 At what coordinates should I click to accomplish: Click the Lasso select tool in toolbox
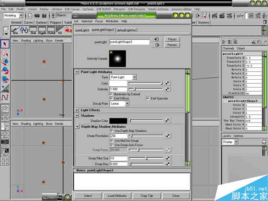[5, 54]
